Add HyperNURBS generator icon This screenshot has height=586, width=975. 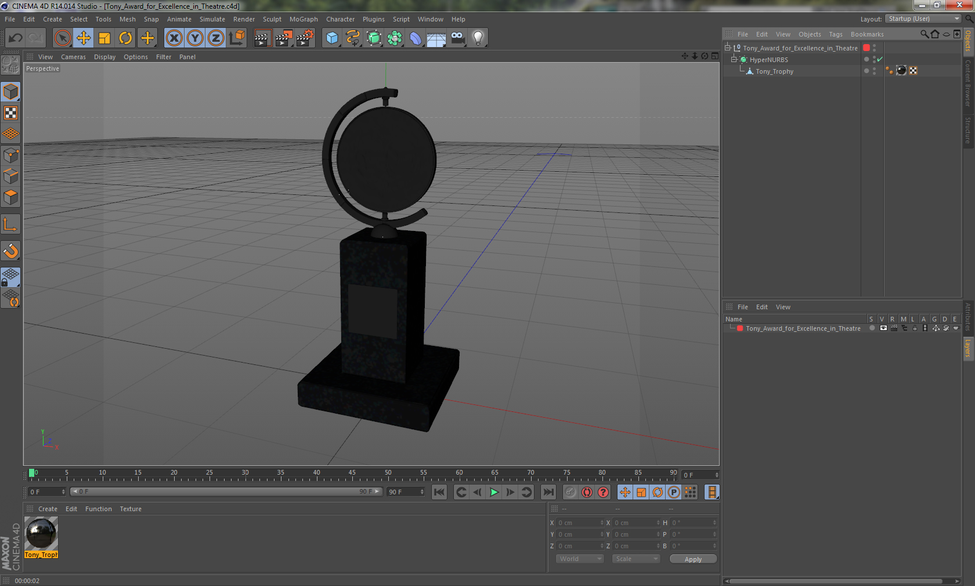point(374,38)
